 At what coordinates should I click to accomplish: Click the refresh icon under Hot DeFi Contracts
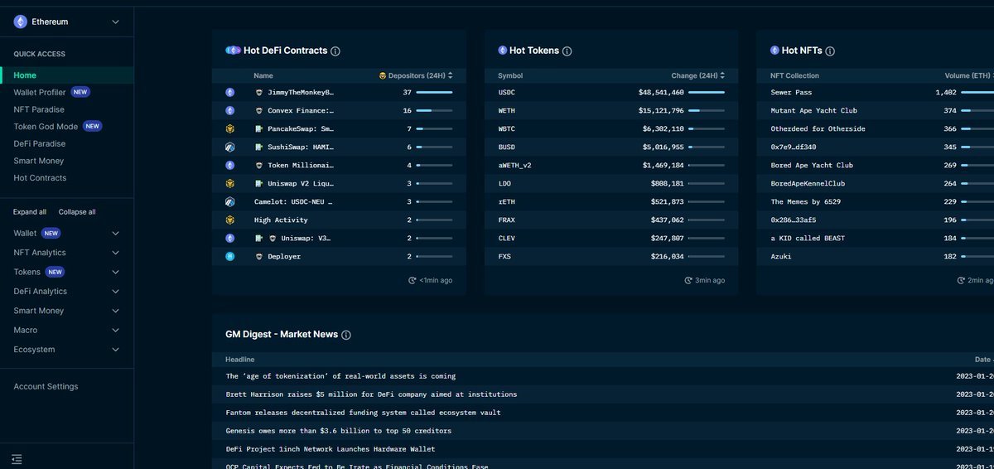click(413, 280)
